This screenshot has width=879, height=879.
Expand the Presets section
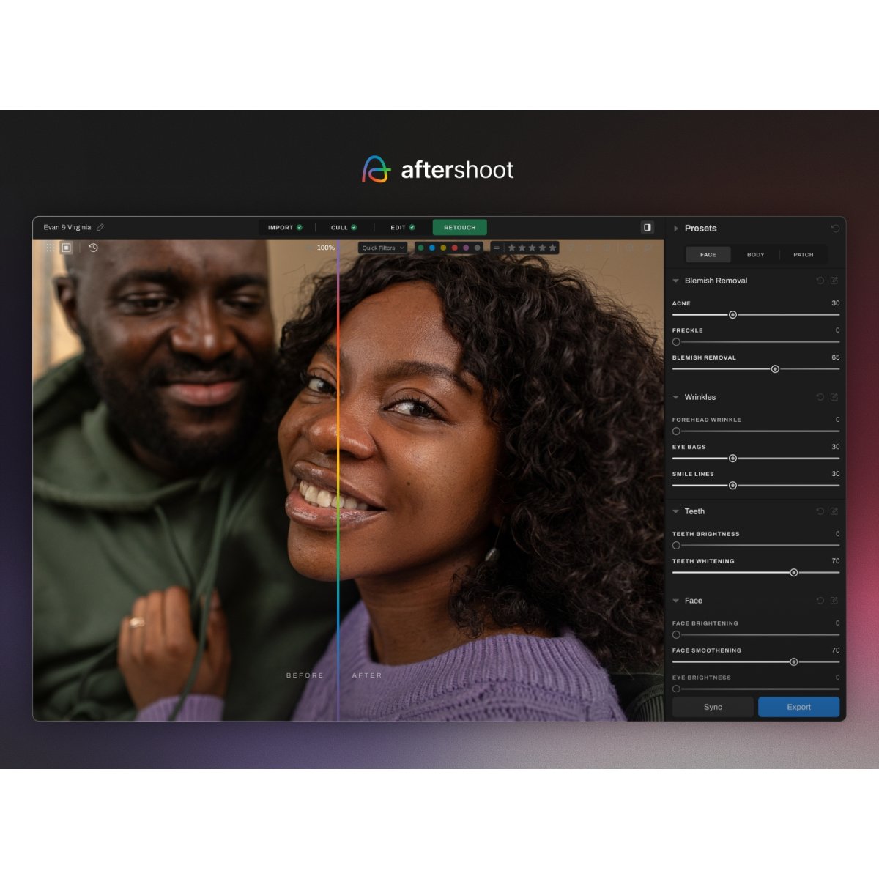[x=675, y=229]
